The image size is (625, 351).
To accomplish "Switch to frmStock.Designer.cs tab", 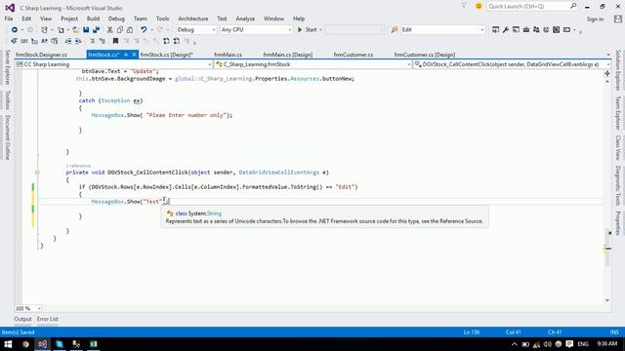I will [41, 55].
